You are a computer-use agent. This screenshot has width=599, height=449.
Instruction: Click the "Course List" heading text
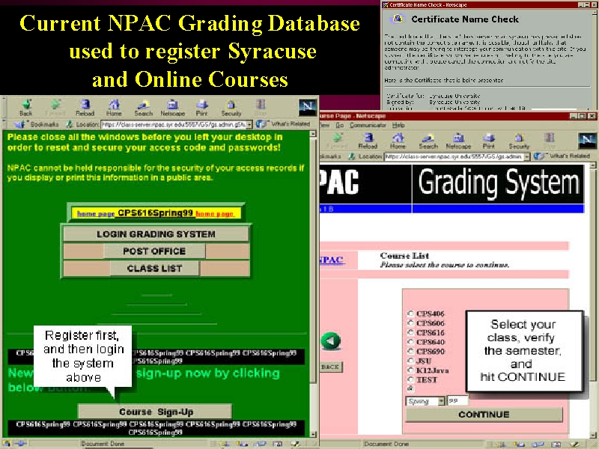click(x=404, y=256)
